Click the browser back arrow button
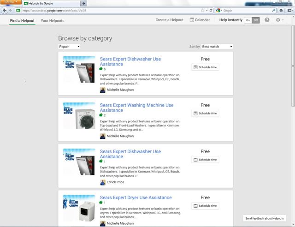Screen dimensions: 295x227 (x=4, y=10)
